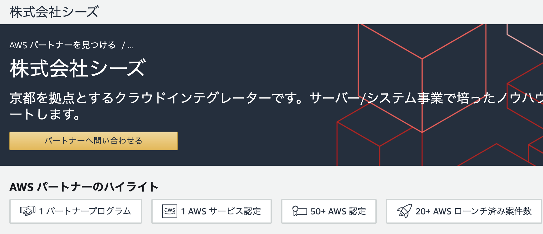
Task: Click the 'ートします。' second description line
Action: pos(45,114)
